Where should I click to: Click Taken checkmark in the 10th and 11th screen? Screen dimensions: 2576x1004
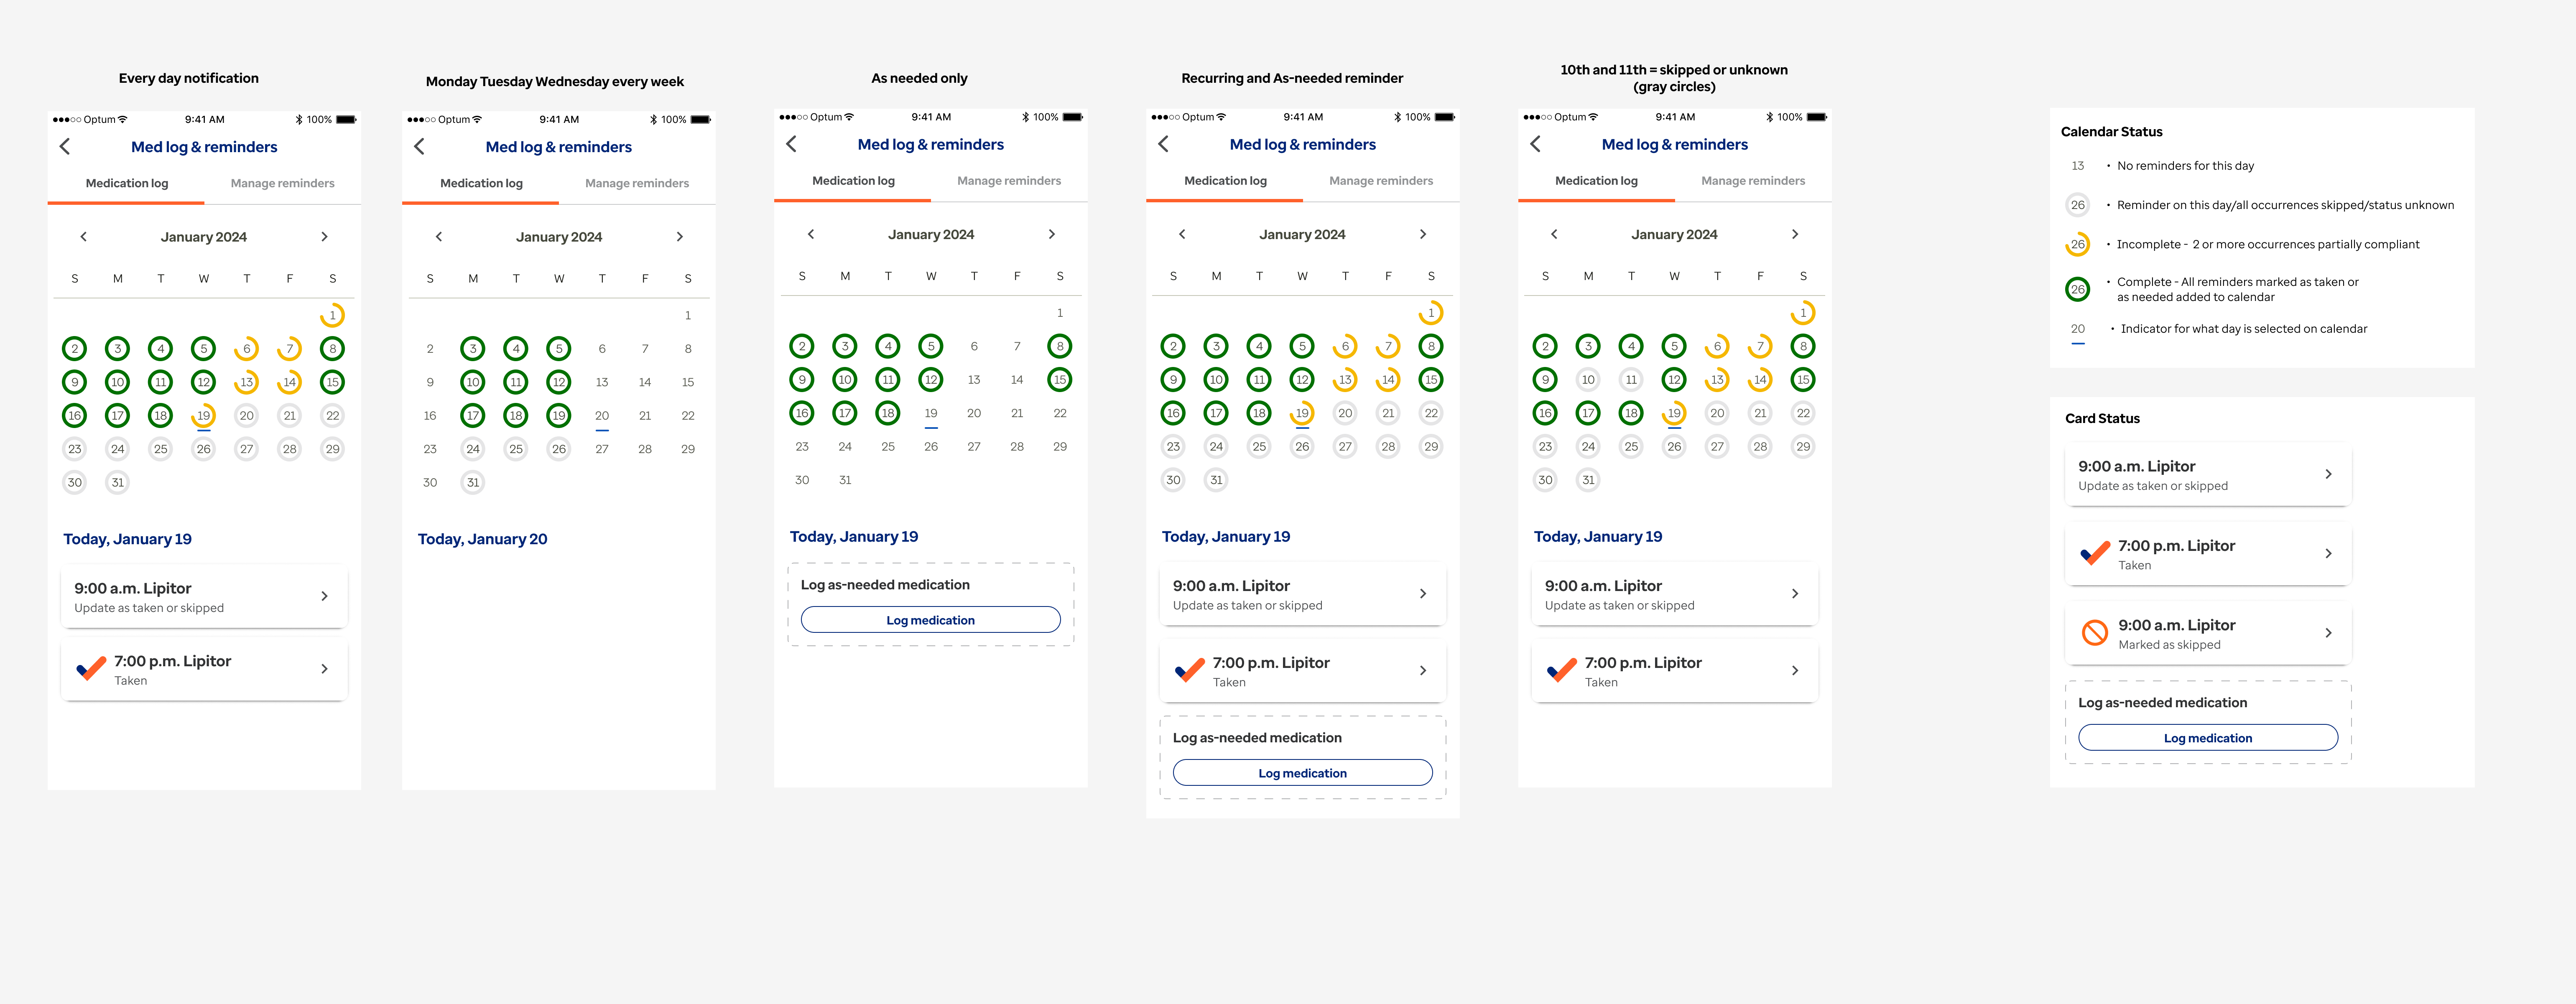pos(1561,671)
